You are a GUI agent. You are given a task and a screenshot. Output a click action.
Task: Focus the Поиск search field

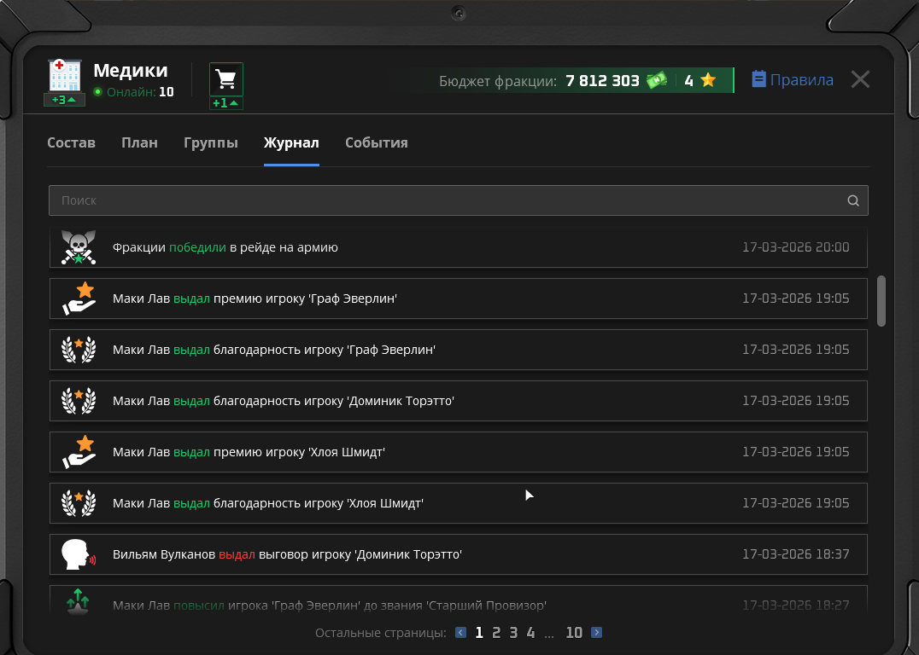(444, 201)
